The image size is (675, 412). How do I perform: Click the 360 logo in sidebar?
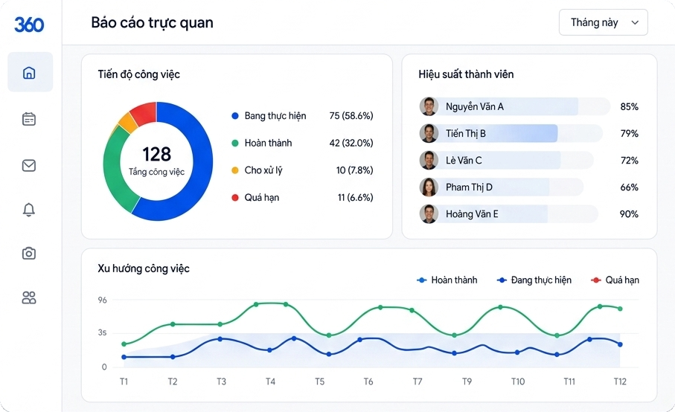(29, 25)
